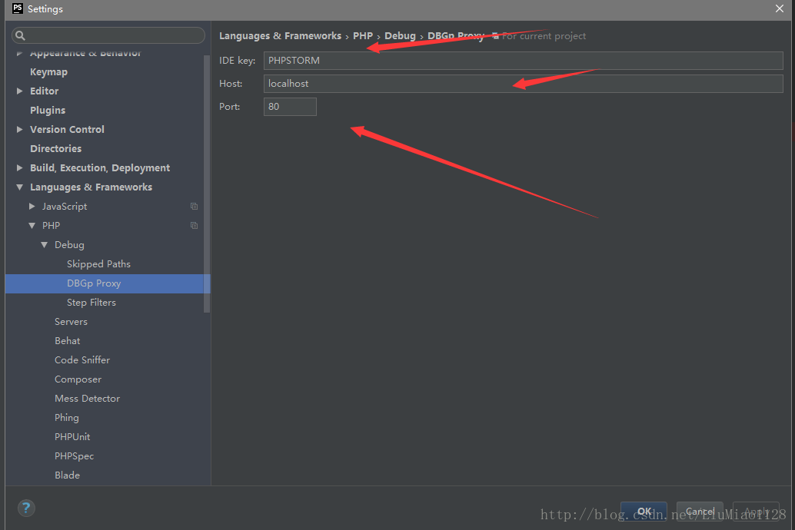Click the Host input field

(524, 84)
